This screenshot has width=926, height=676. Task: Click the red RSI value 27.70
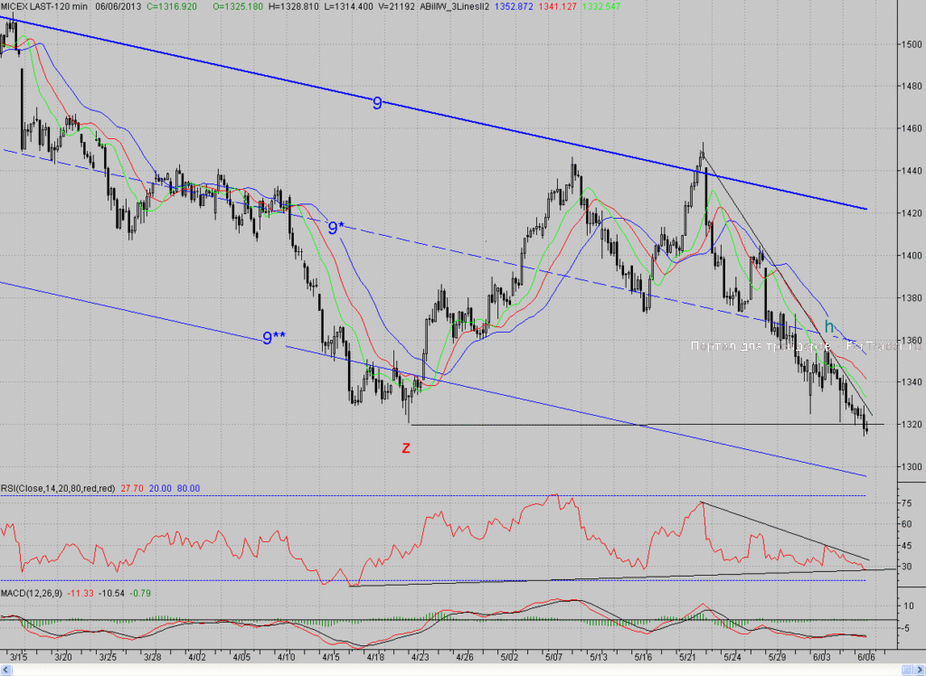pos(132,488)
